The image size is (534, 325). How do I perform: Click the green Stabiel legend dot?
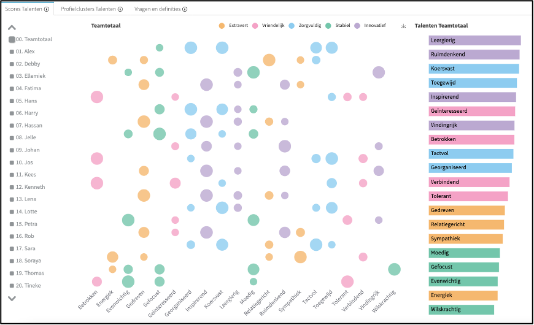[328, 26]
